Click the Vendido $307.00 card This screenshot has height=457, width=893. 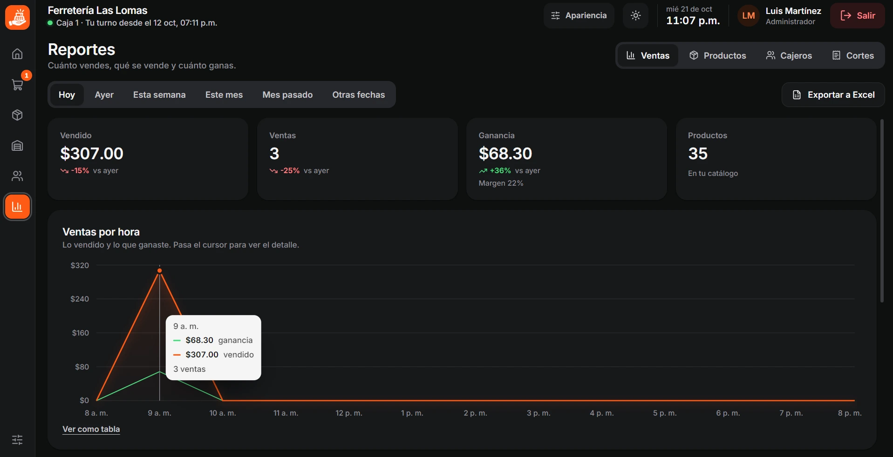[148, 159]
